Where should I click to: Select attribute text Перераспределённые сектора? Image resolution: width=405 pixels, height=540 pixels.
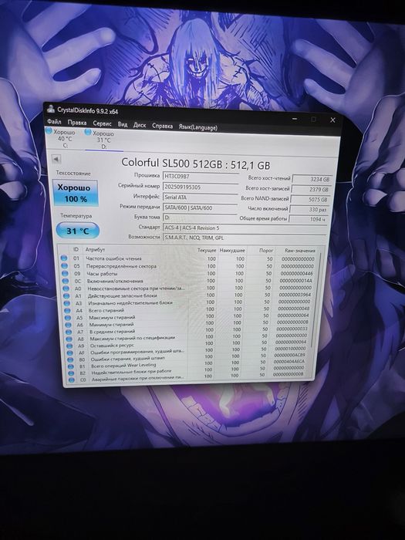[x=121, y=266]
